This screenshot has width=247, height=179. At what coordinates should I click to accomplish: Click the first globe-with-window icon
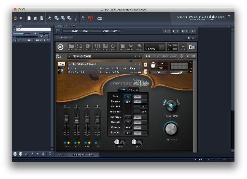pyautogui.click(x=56, y=18)
